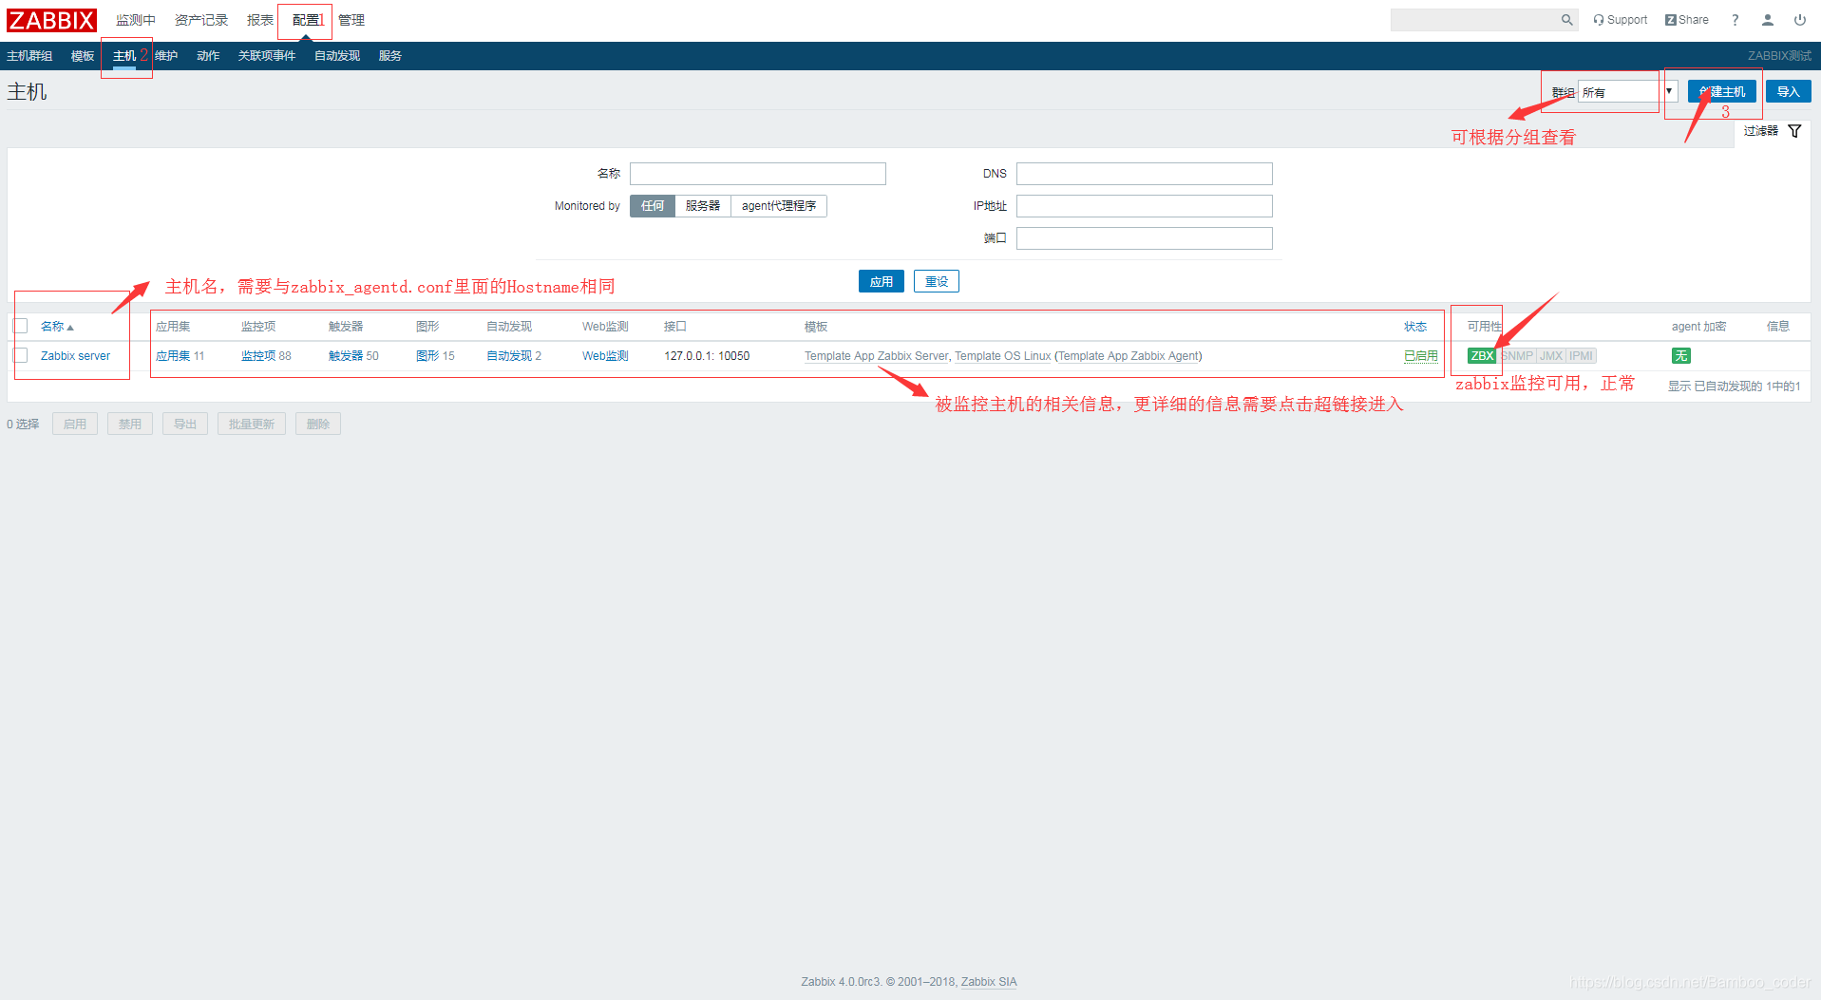Open the user profile icon
The height and width of the screenshot is (1000, 1821).
(1768, 20)
